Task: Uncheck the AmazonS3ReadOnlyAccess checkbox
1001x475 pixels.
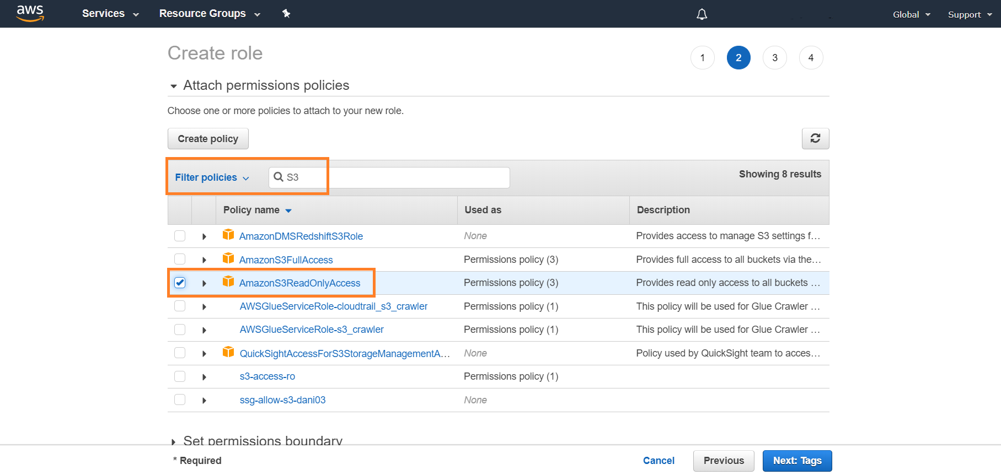Action: click(180, 283)
